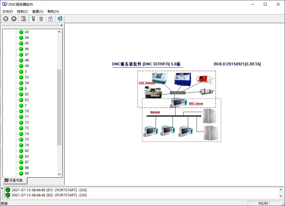This screenshot has width=285, height=206.
Task: Open the device settings toolbar icon
Action: [x=23, y=19]
